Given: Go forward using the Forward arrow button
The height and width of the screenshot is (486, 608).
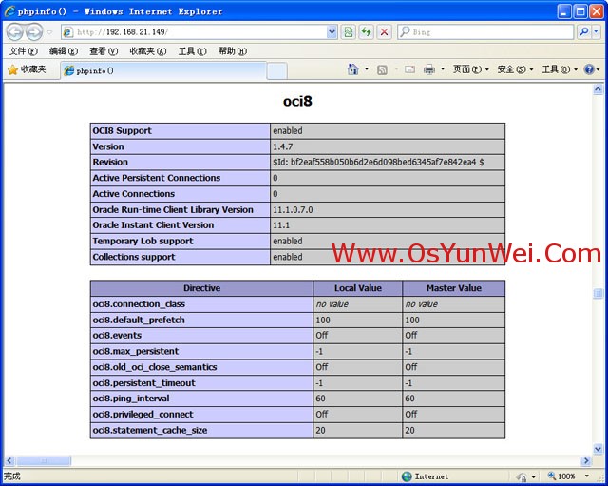Looking at the screenshot, I should coord(34,32).
